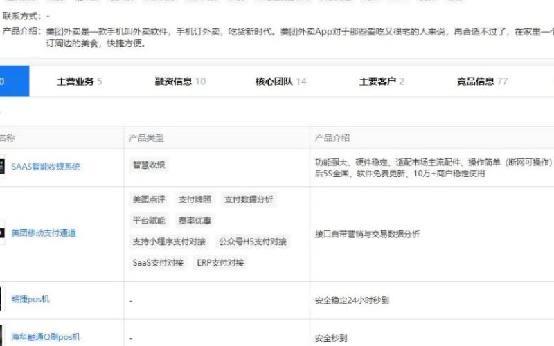Click the 美团外卖 product introduction paragraph
Viewport: 554px width, 346px height.
click(x=300, y=37)
